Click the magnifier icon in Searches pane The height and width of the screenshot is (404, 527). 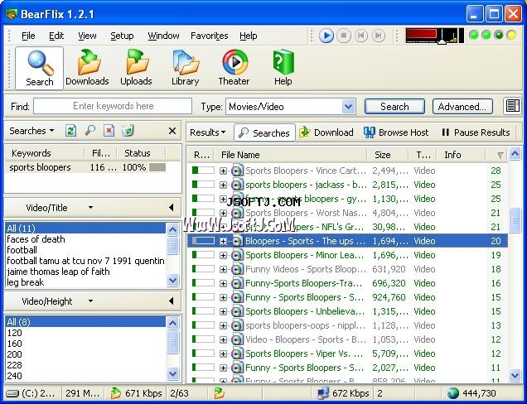89,131
